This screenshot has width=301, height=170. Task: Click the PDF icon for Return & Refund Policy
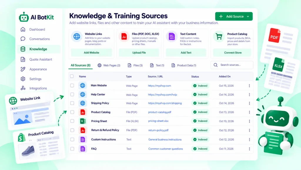83,130
